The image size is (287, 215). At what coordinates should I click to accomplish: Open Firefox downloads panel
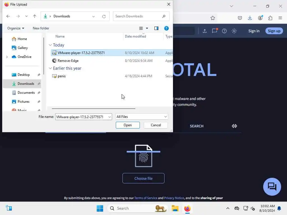pos(250,18)
